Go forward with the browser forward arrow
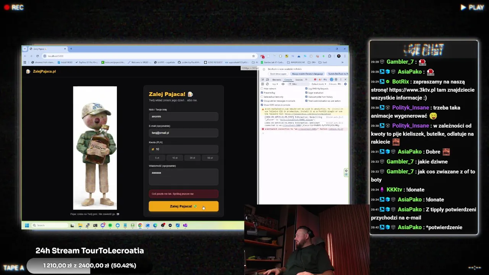This screenshot has height=275, width=489. coord(31,56)
